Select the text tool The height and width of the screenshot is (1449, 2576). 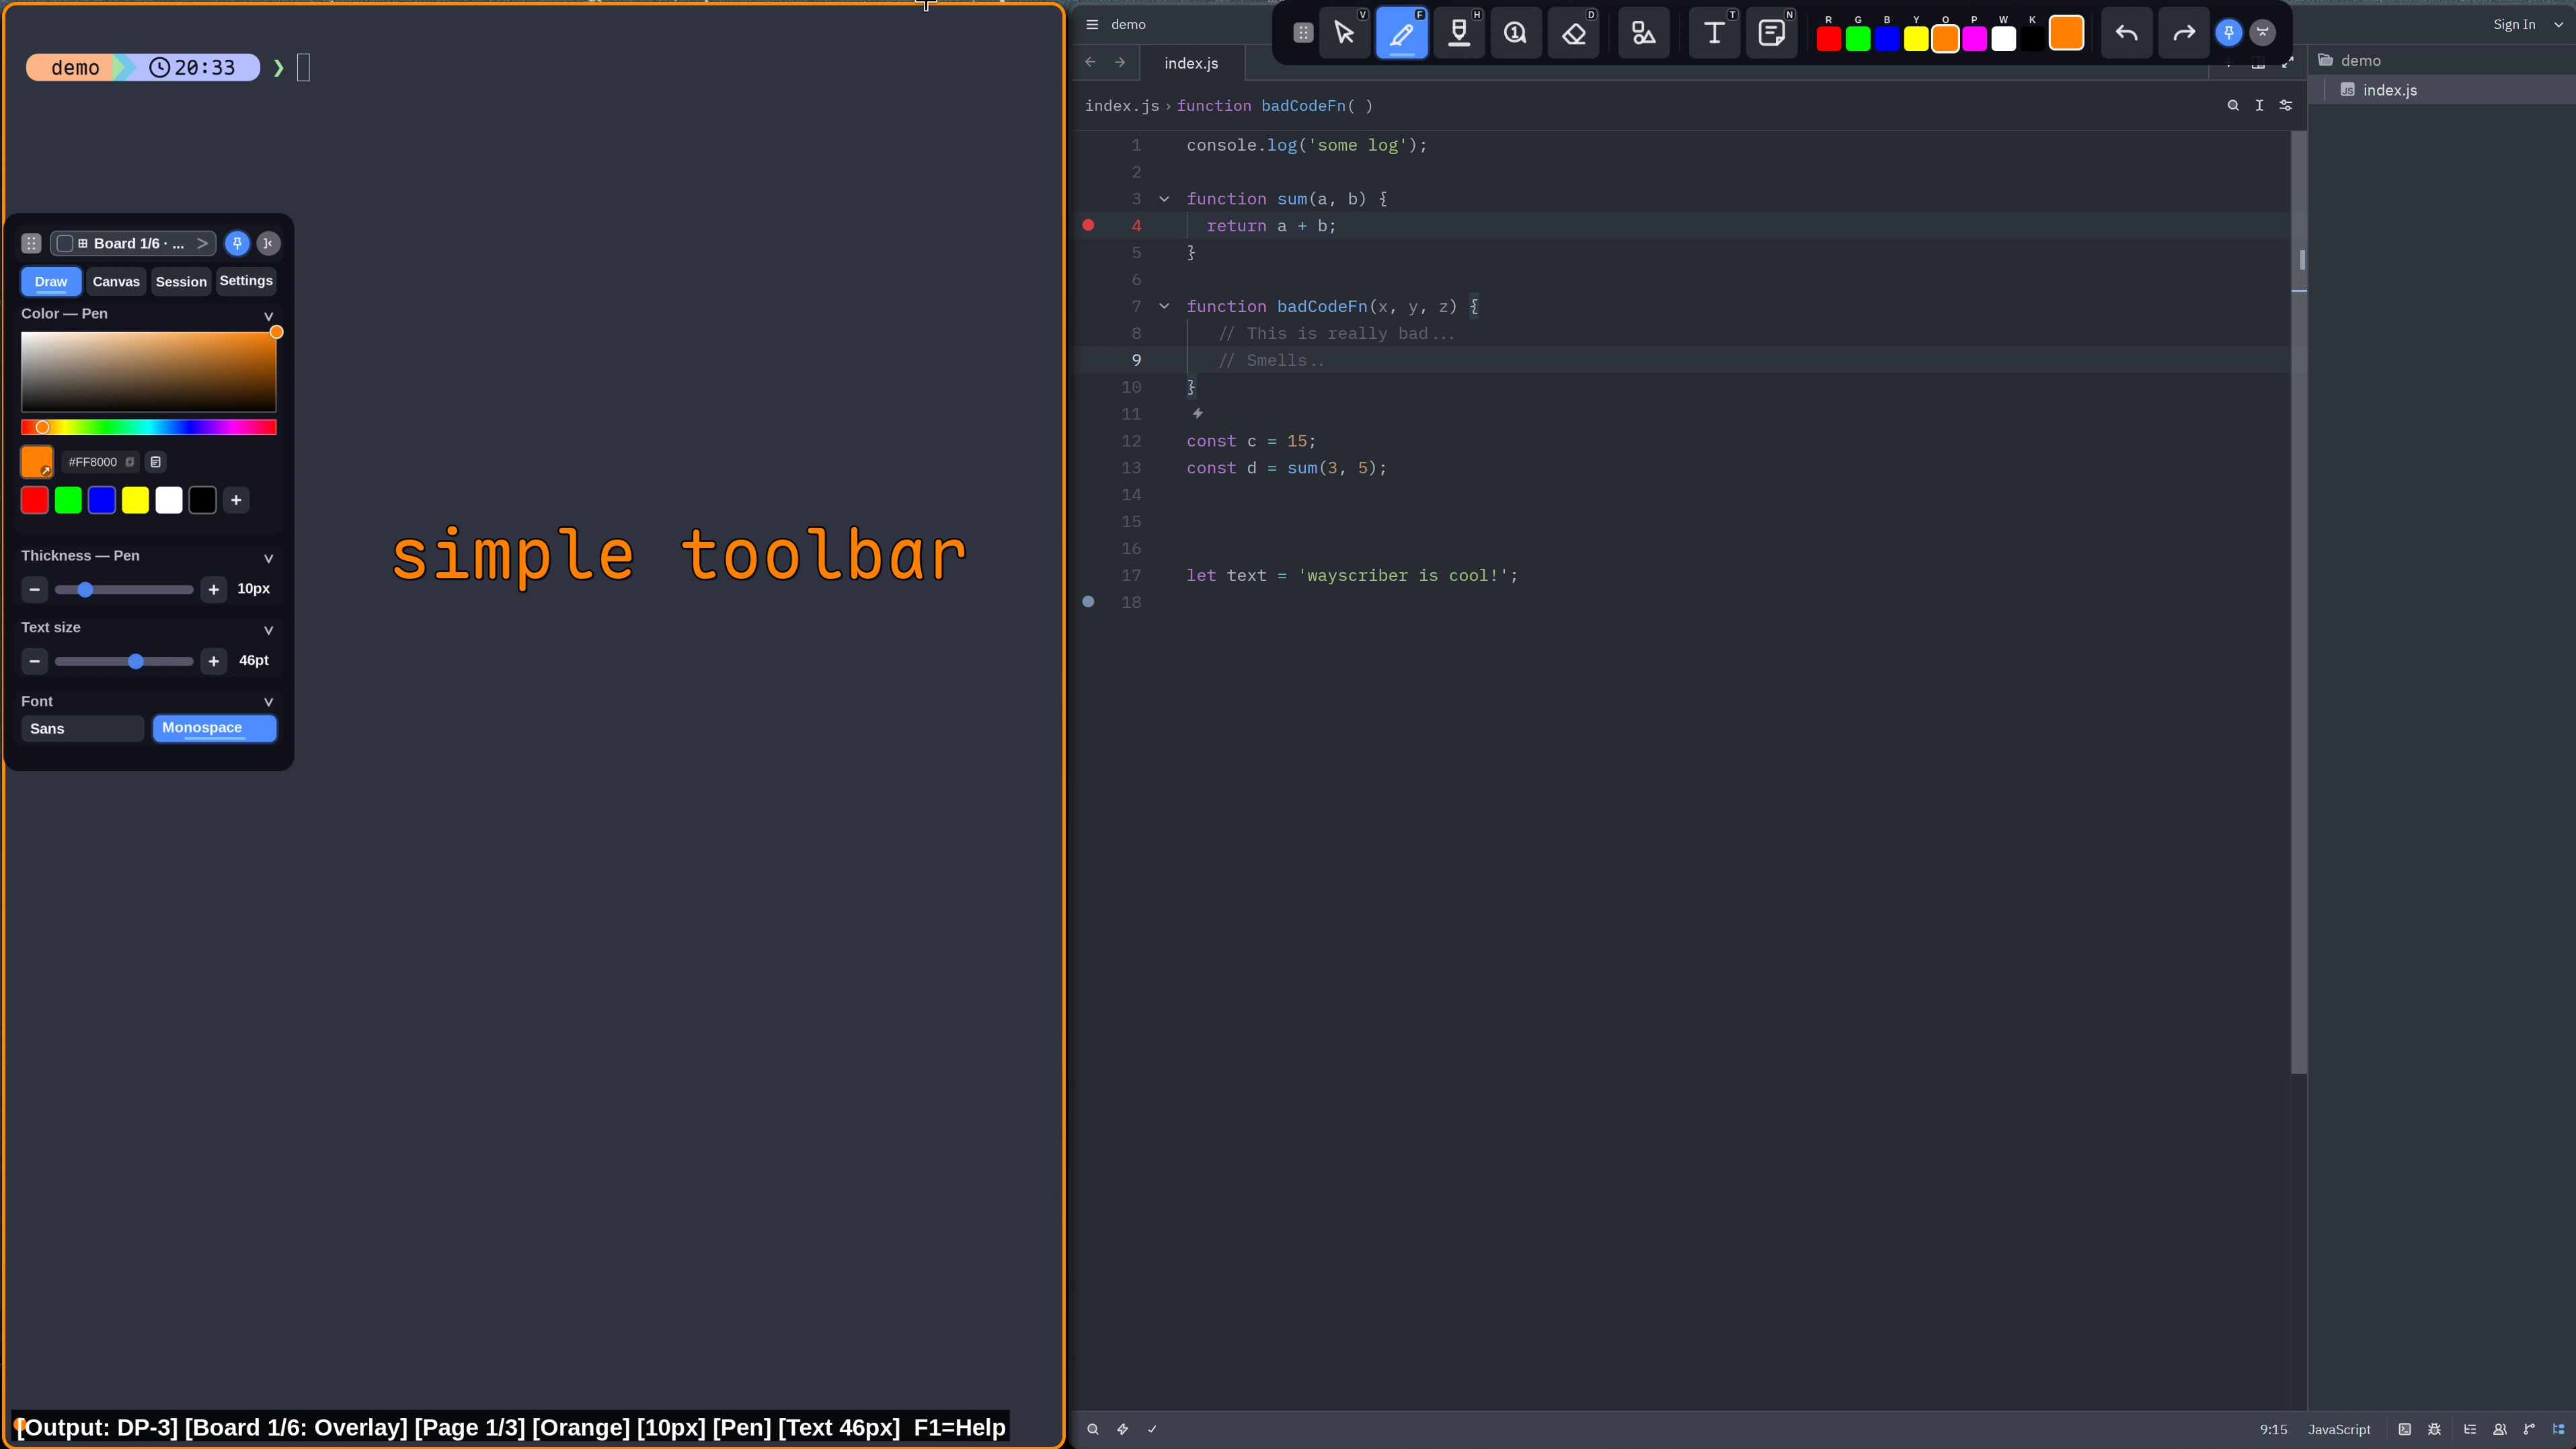[x=1714, y=33]
